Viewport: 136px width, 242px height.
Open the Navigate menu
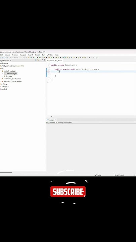coord(23,55)
